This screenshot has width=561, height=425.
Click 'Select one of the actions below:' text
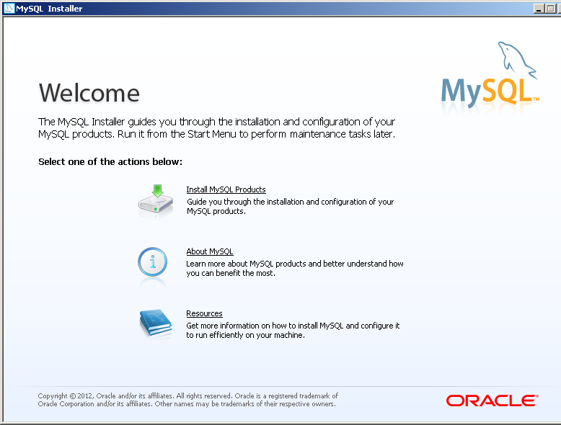point(110,162)
